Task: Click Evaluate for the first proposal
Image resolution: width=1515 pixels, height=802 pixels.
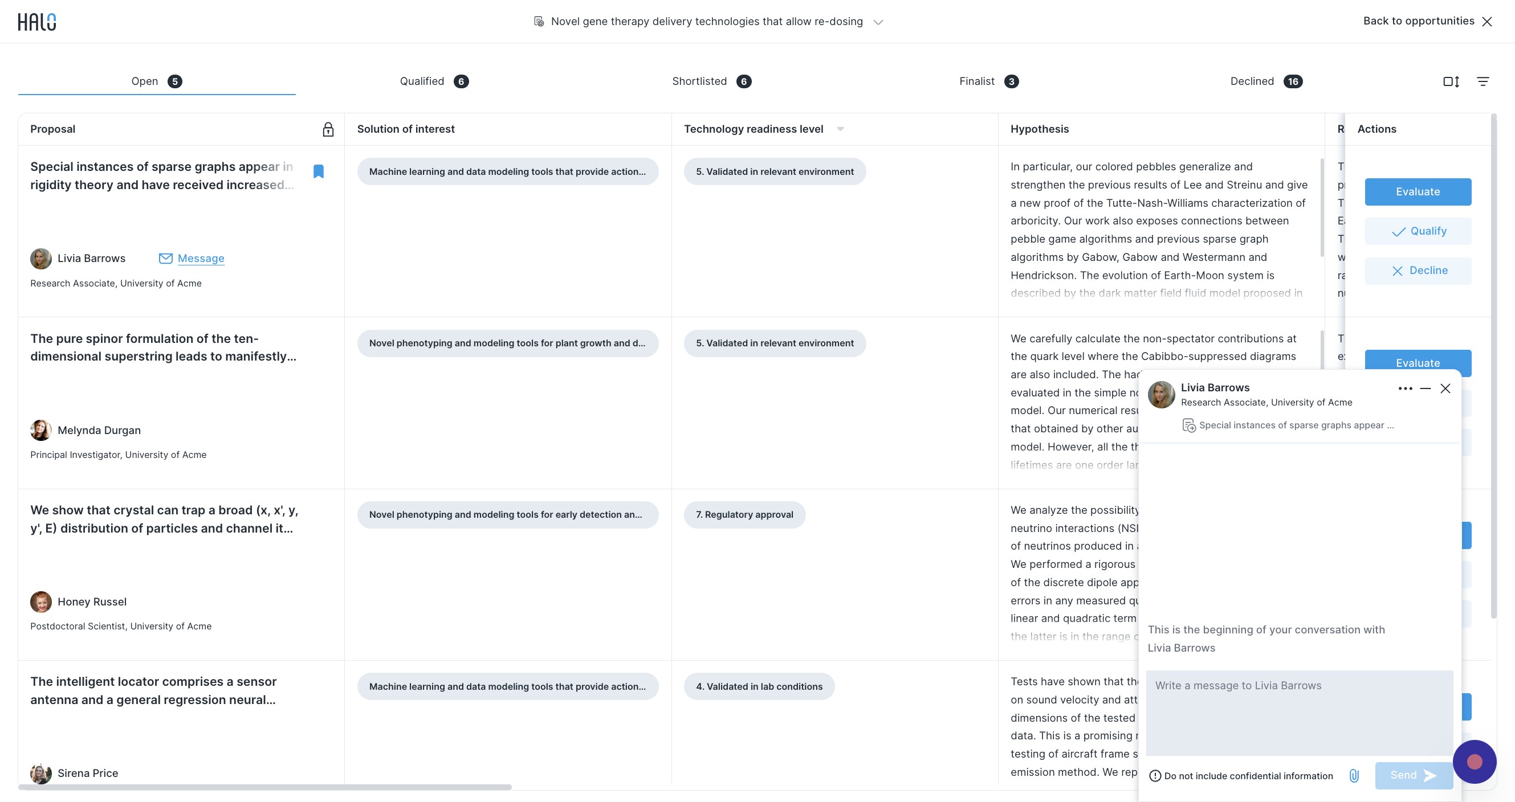Action: tap(1418, 191)
